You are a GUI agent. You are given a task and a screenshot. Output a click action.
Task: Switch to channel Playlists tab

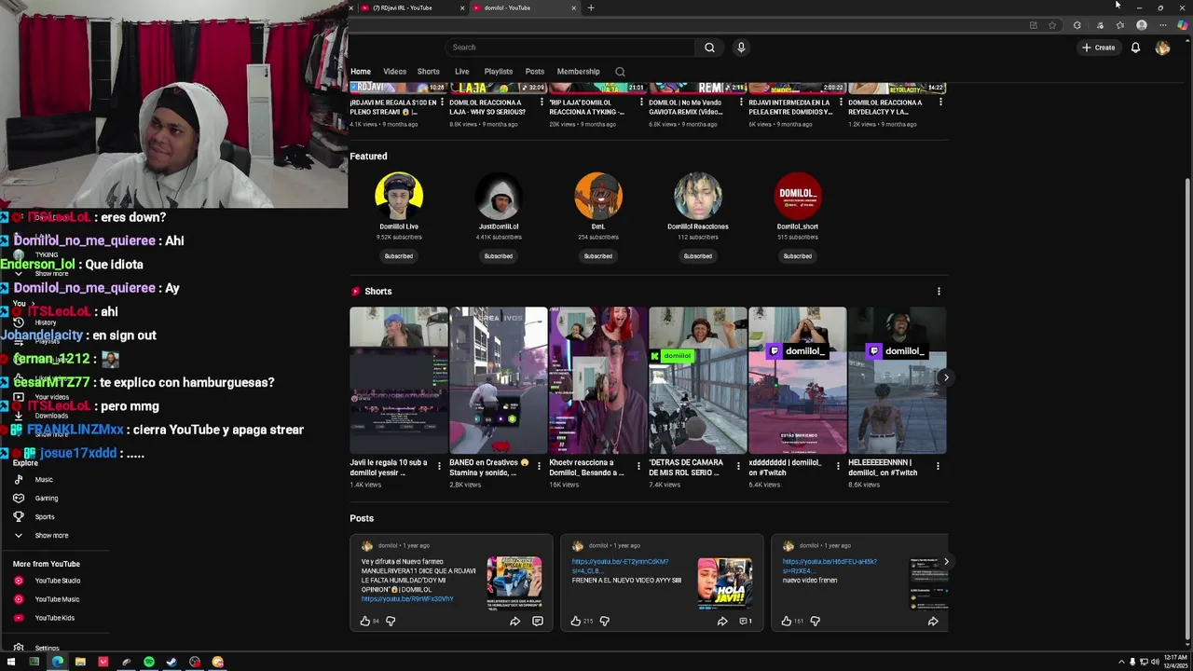tap(498, 72)
